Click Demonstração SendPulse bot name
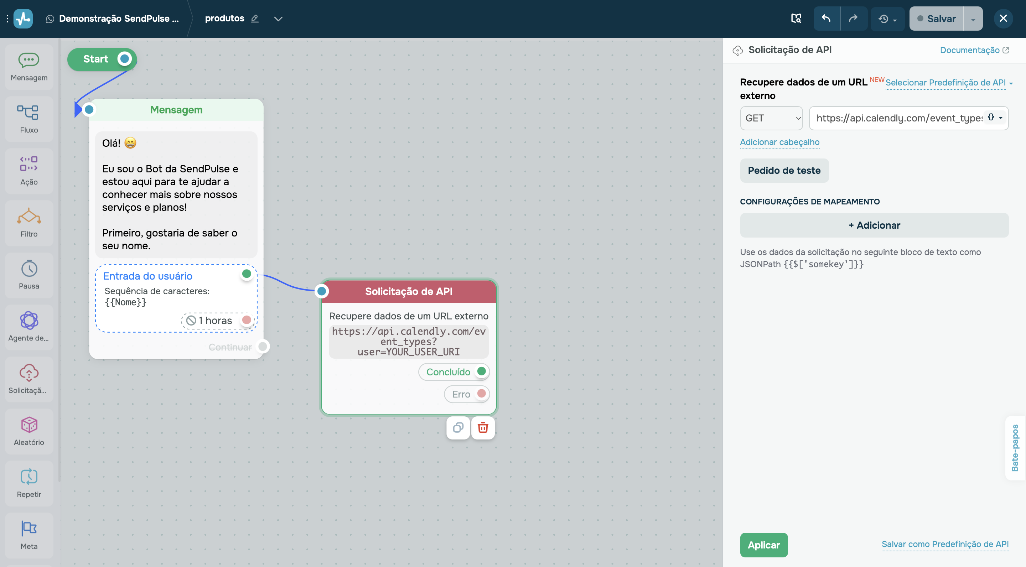The height and width of the screenshot is (567, 1026). point(119,19)
